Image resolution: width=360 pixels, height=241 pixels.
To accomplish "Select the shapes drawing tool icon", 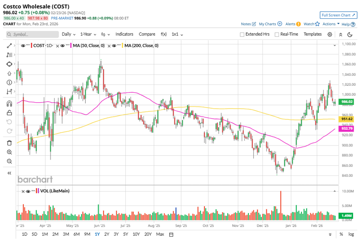I will tap(9, 64).
